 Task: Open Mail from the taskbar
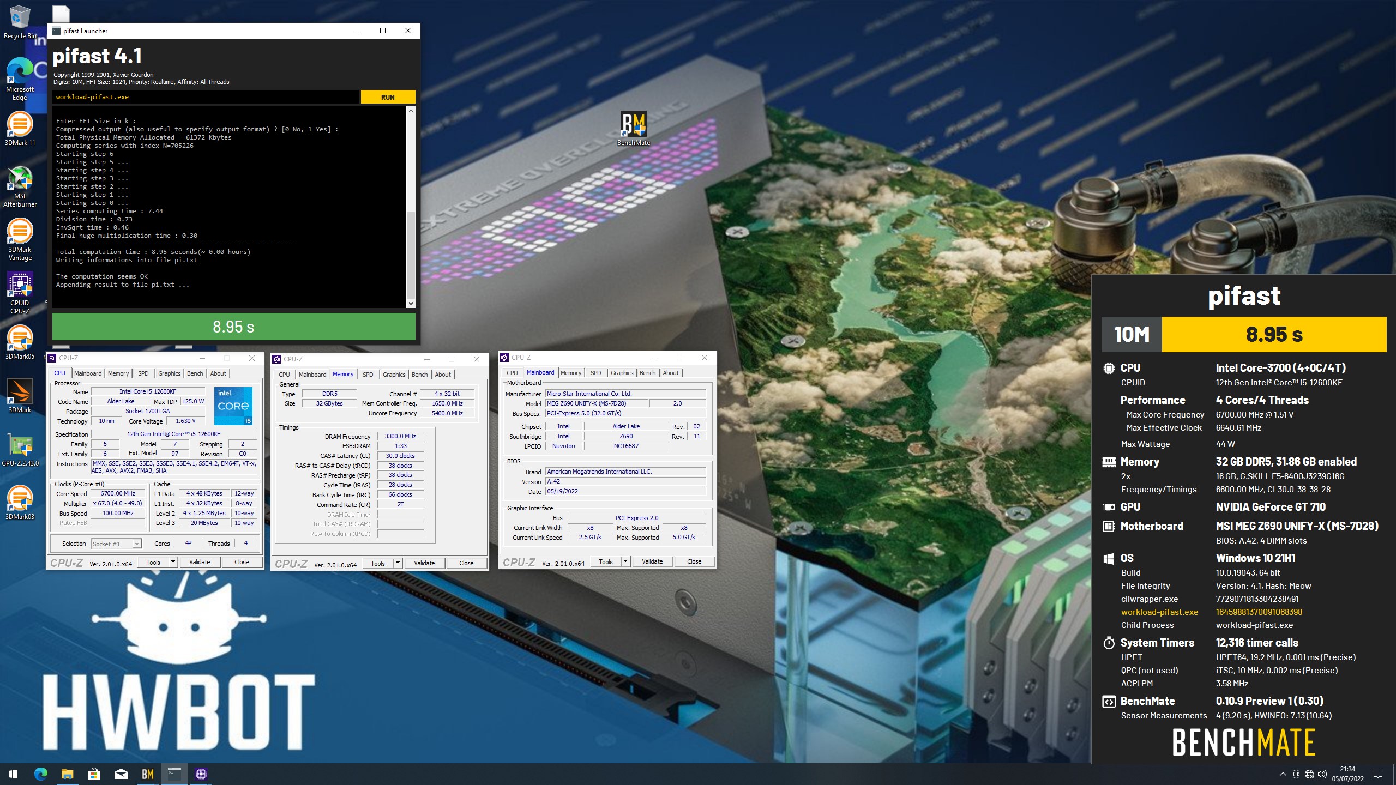pyautogui.click(x=121, y=774)
